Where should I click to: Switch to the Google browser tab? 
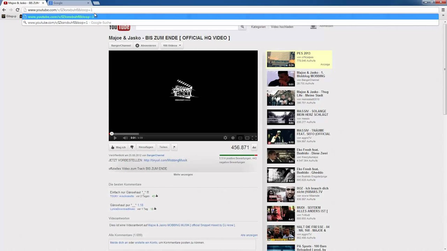pyautogui.click(x=69, y=3)
